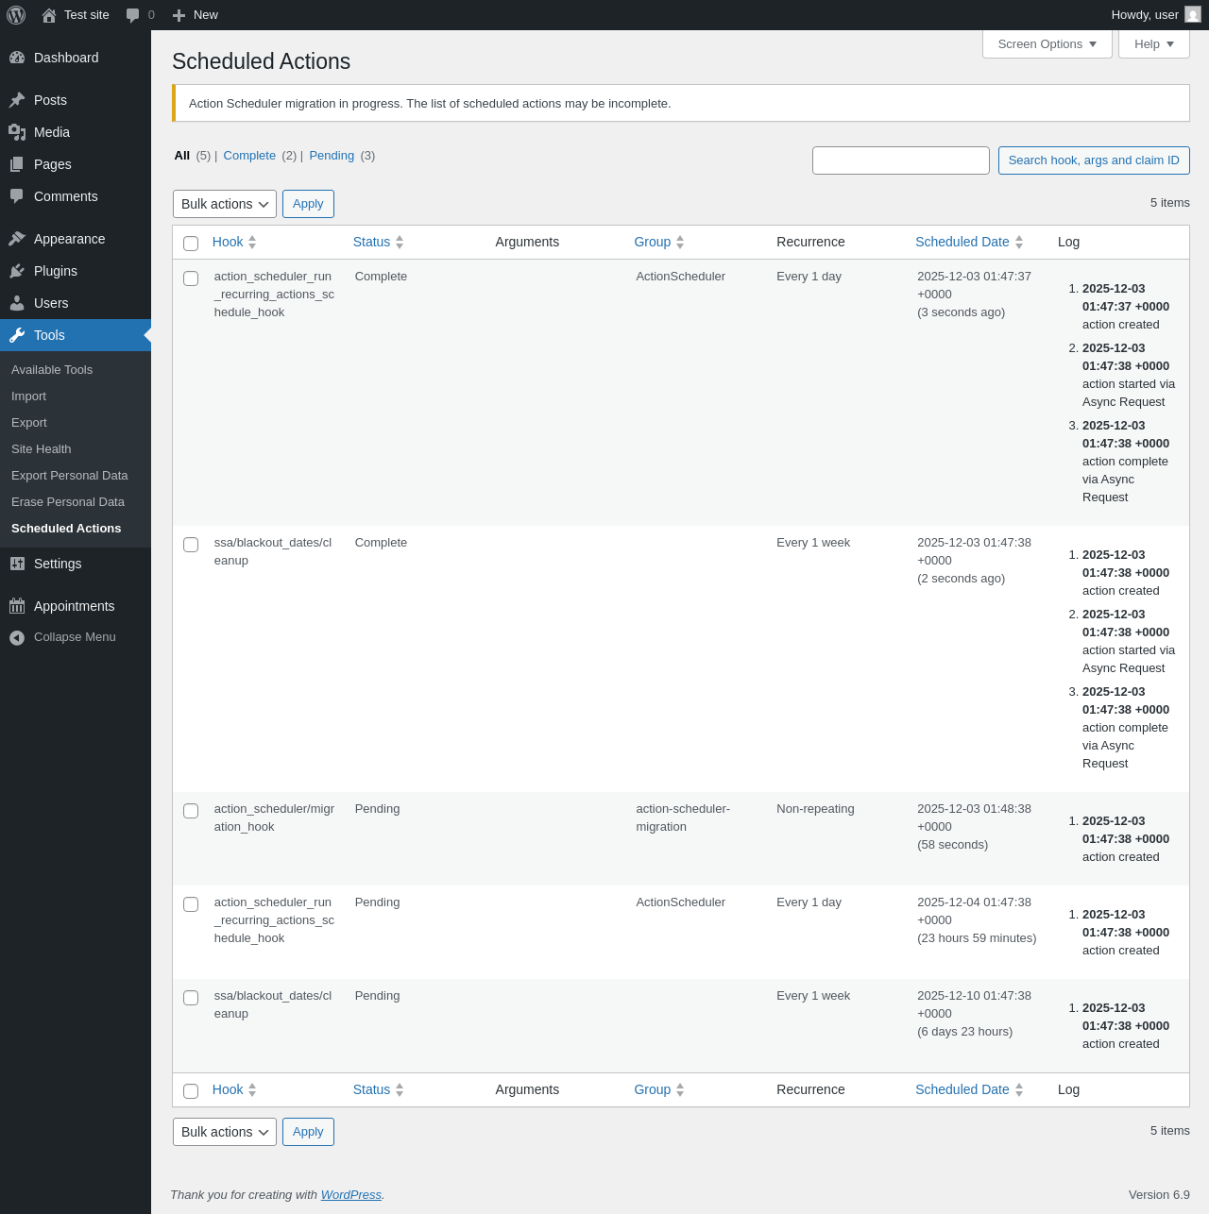Click the Search hook, args and claim ID button
Viewport: 1209px width, 1214px height.
pos(1094,160)
